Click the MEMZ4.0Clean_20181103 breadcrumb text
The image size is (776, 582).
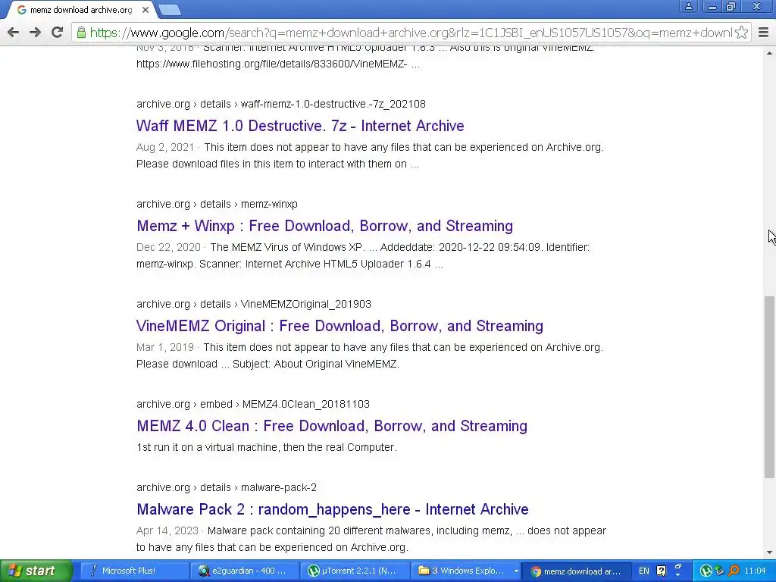(306, 404)
